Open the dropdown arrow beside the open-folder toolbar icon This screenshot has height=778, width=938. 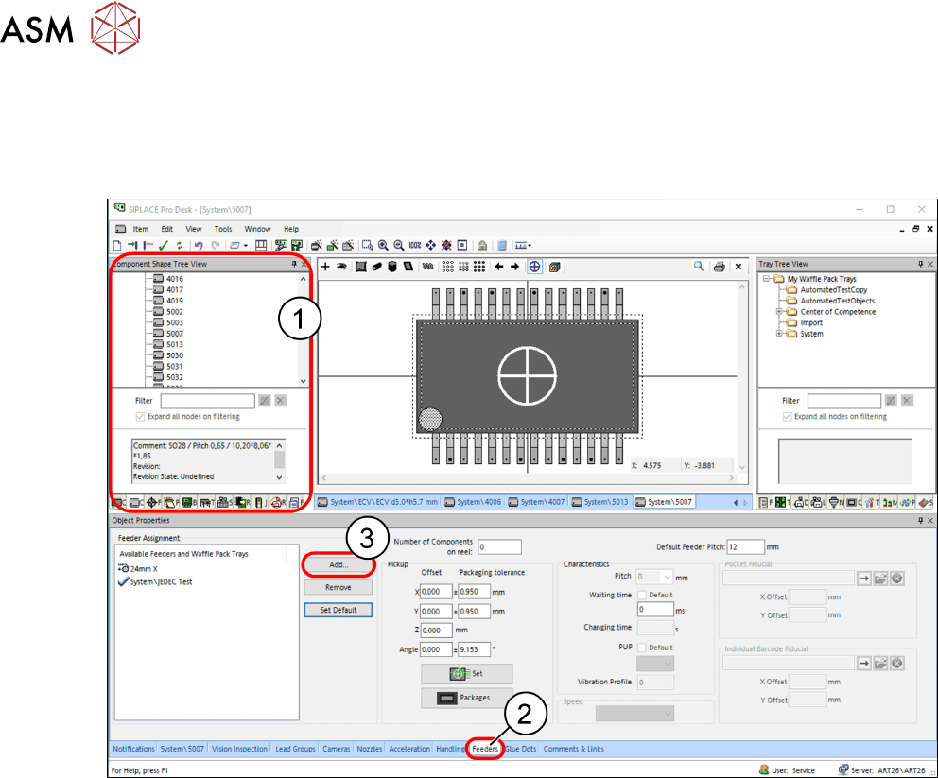point(245,246)
